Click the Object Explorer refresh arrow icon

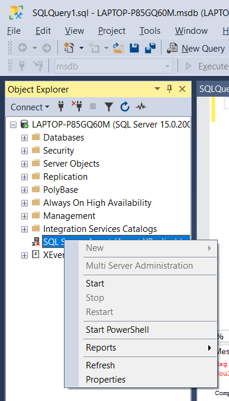(125, 107)
